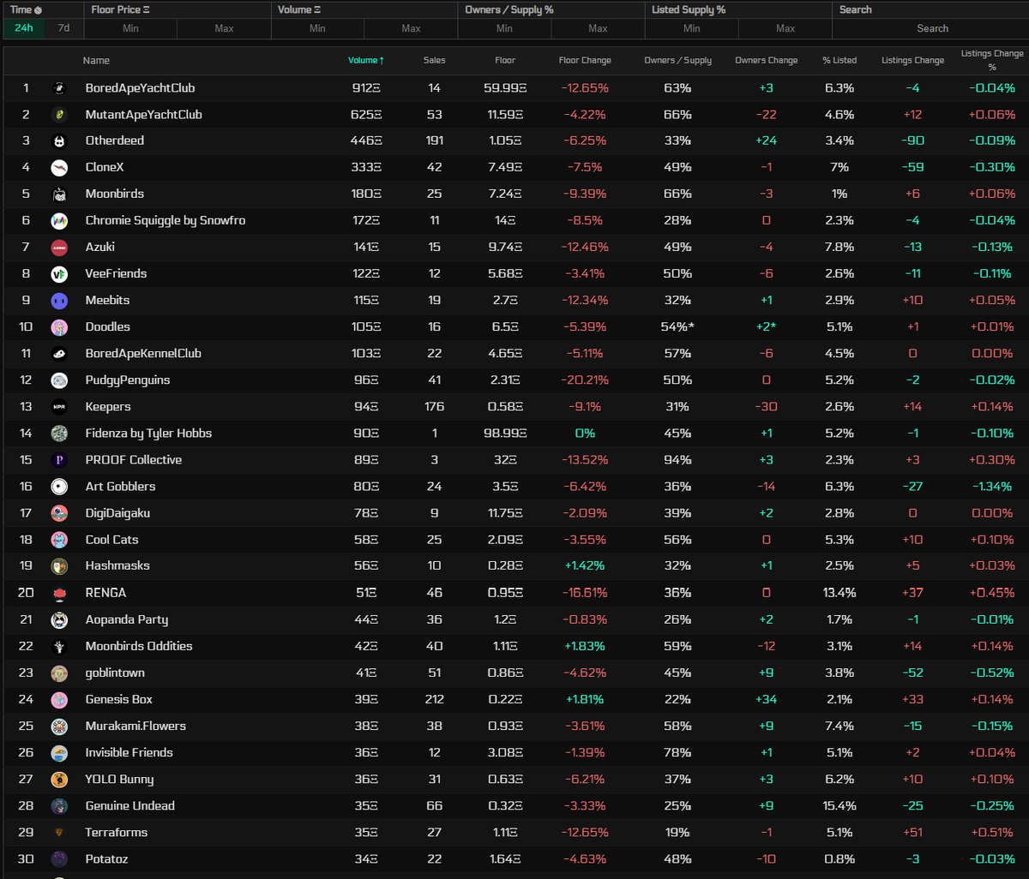Sort table by Floor Change column
The image size is (1029, 879).
click(585, 60)
